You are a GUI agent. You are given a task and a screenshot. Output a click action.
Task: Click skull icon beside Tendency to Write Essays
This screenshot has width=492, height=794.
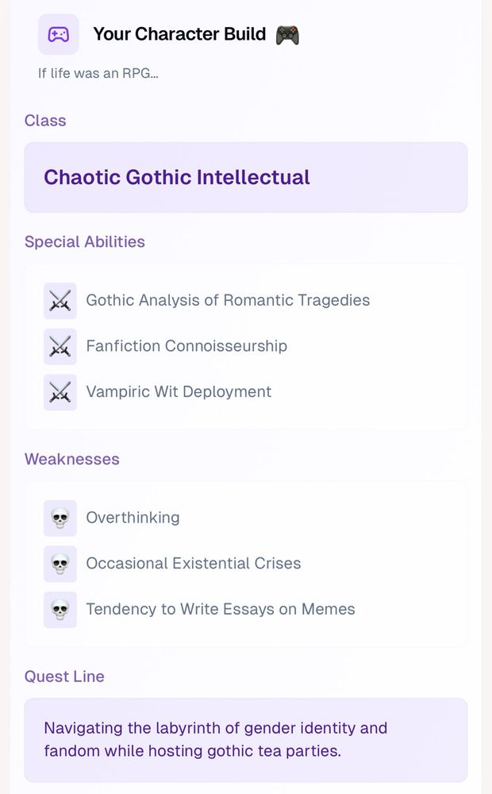tap(60, 609)
